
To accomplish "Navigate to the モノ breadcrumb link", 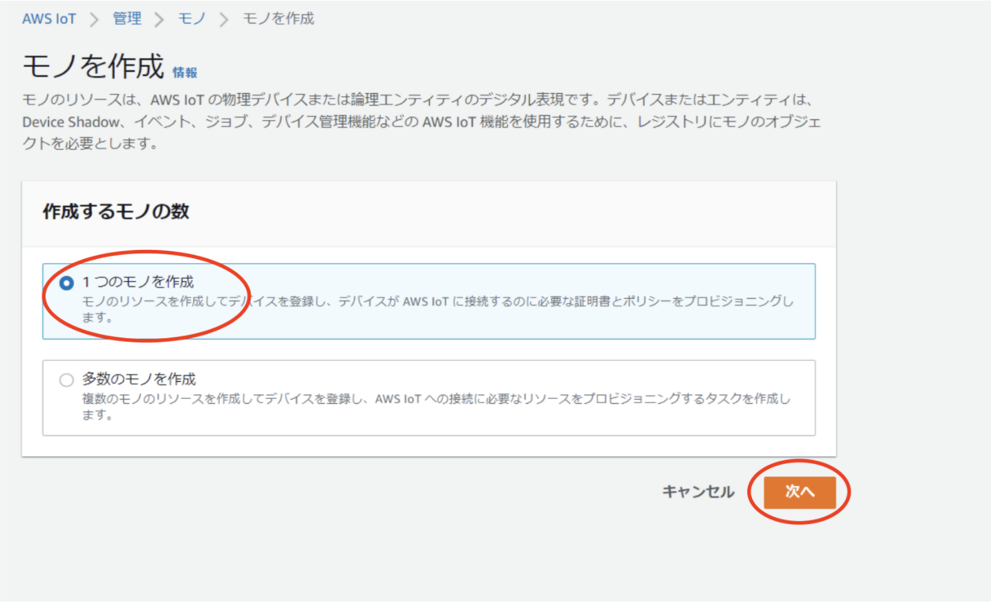I will point(191,19).
